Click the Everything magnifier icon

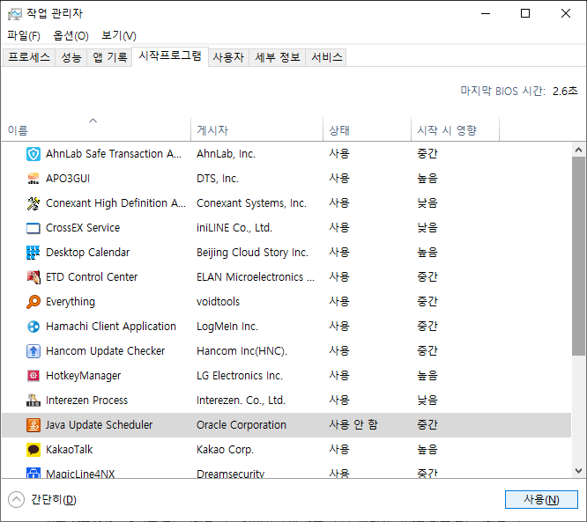pos(33,302)
